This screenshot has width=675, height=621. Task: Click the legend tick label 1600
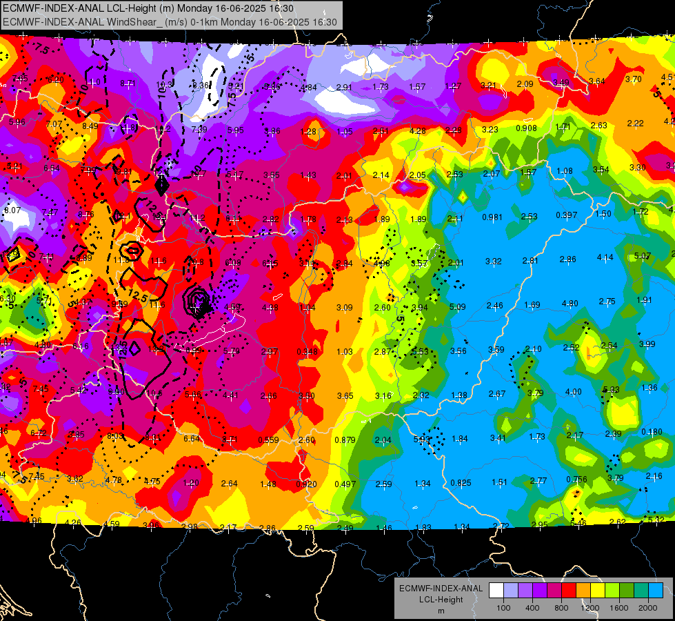(x=618, y=608)
